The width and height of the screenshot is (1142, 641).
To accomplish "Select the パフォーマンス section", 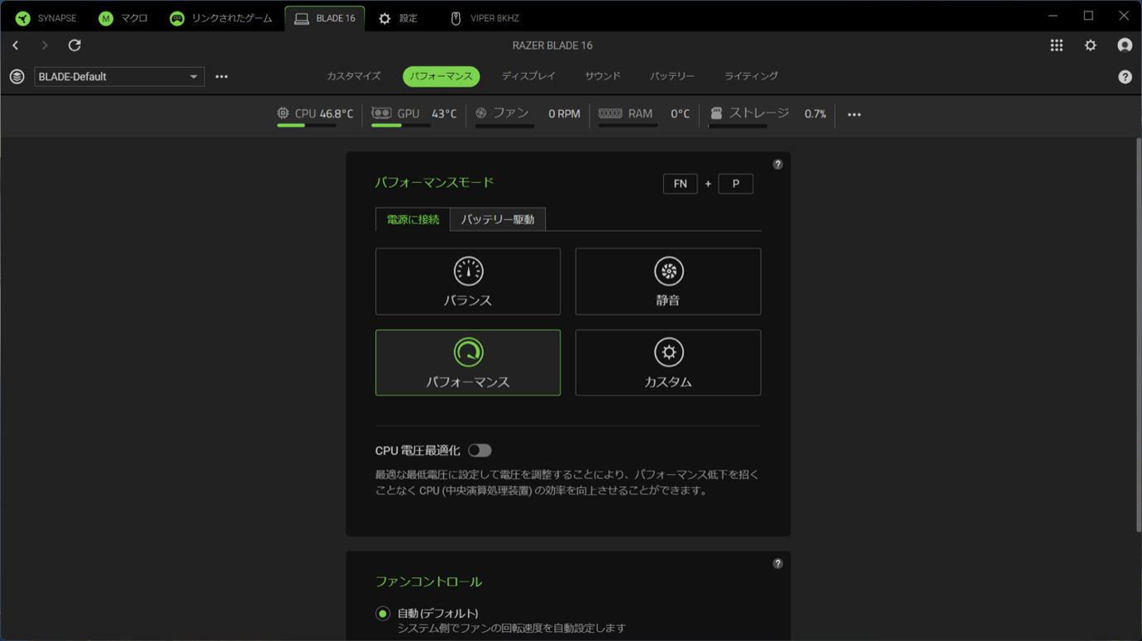I will pyautogui.click(x=442, y=76).
